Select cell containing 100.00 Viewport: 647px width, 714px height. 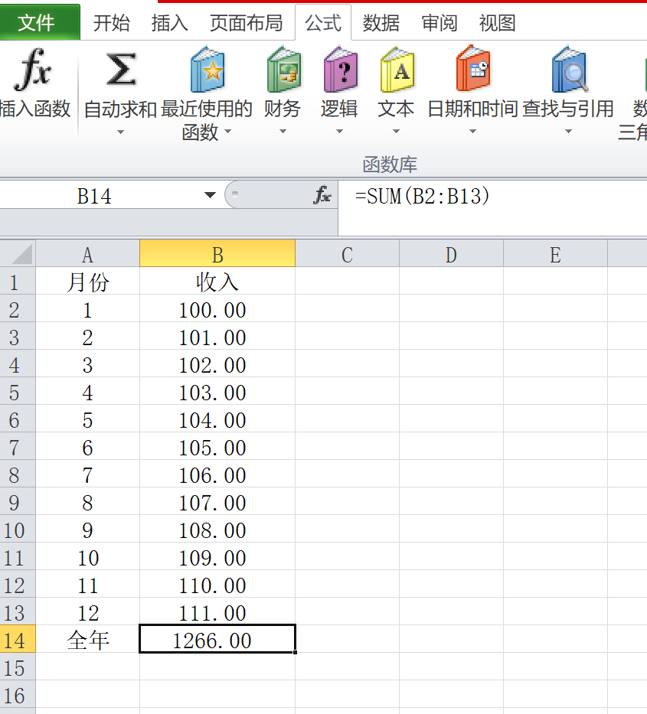pyautogui.click(x=217, y=308)
